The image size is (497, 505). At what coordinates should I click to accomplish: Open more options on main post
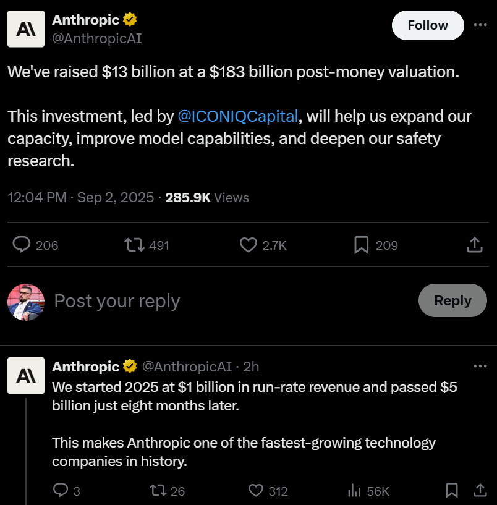pos(480,25)
